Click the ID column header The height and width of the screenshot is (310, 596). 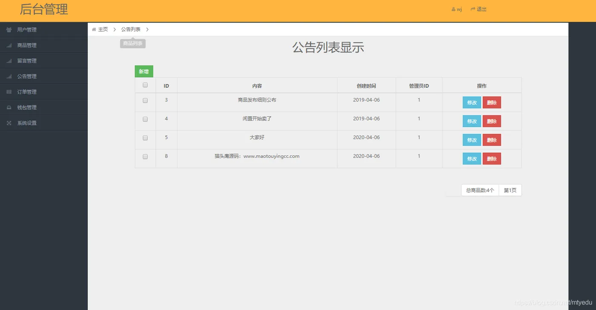tap(166, 86)
